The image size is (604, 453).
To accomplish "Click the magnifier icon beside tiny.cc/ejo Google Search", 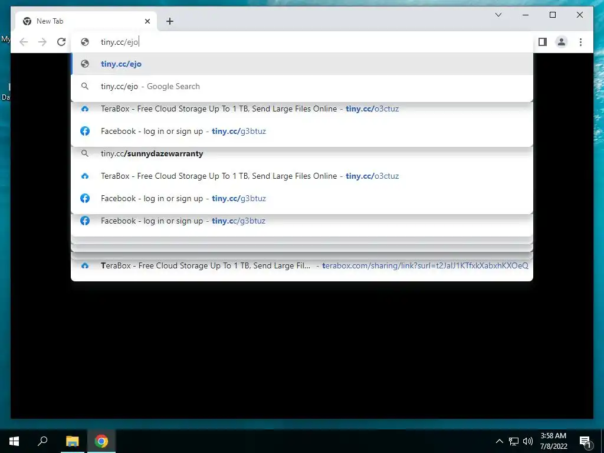I will 85,86.
